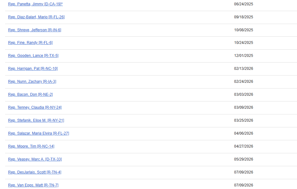
Task: Open Rep. Salazar, Maria Elvira [R-FL-27]
Action: tap(39, 133)
